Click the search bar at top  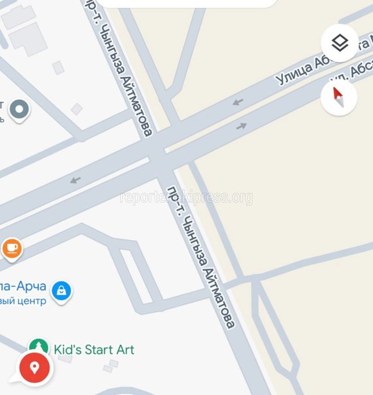click(x=188, y=3)
